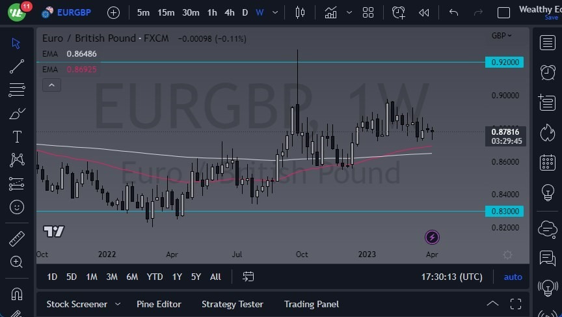Start bar replay mode

424,12
